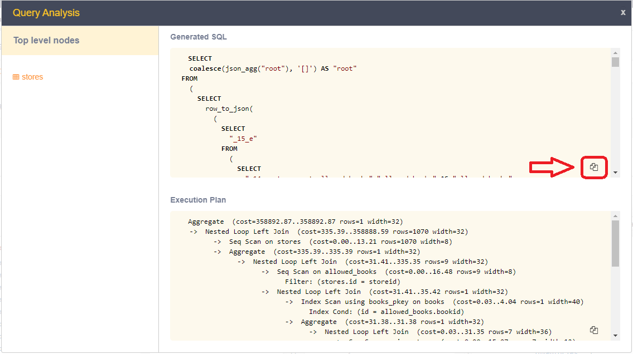The height and width of the screenshot is (354, 633).
Task: Click the Execution Plan scrollbar down arrow
Action: point(615,336)
